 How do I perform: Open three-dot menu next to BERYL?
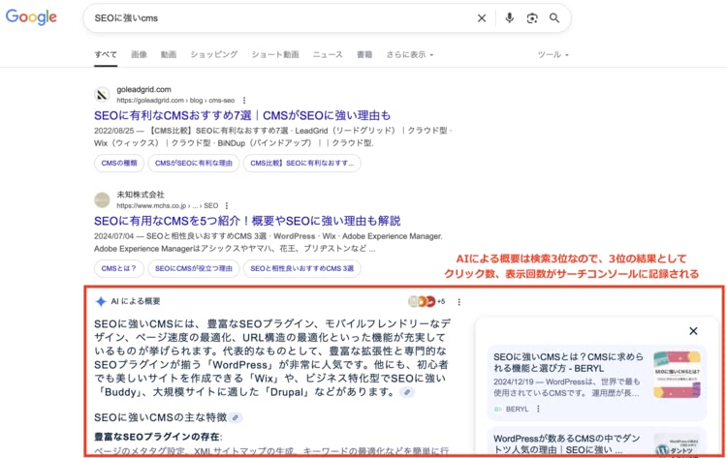point(538,409)
